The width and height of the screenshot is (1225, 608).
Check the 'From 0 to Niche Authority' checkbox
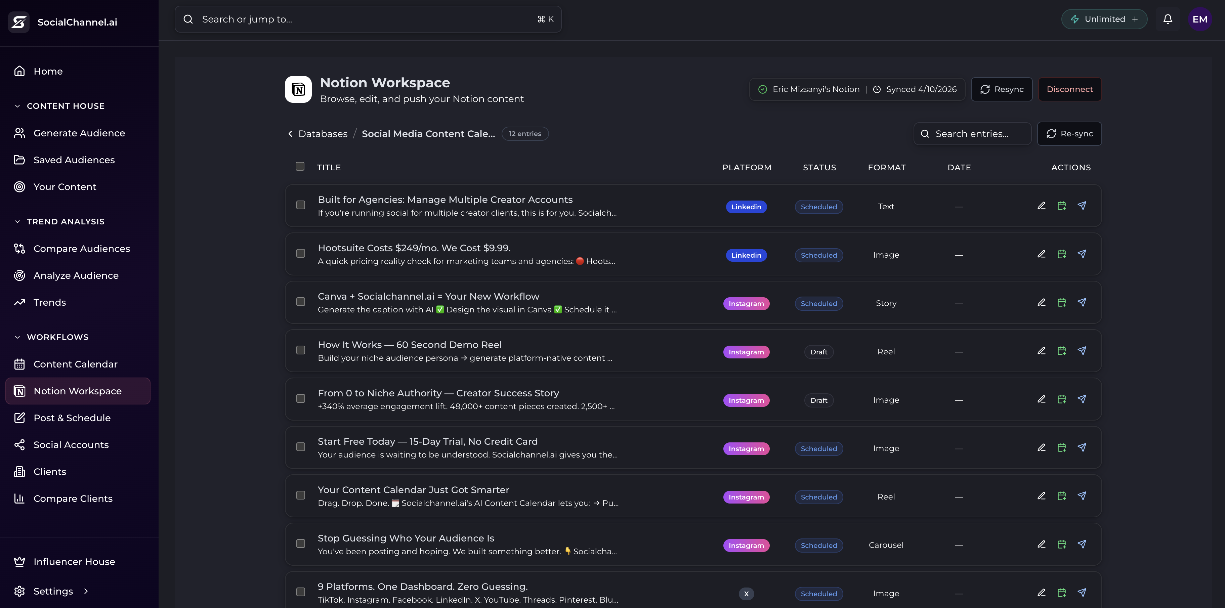pos(301,398)
